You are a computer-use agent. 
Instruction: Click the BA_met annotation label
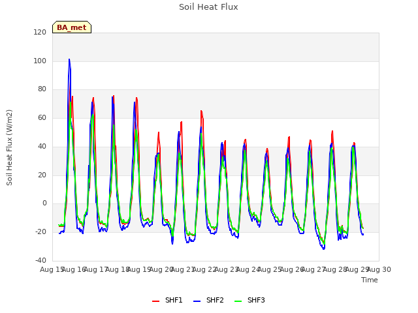[x=72, y=27]
